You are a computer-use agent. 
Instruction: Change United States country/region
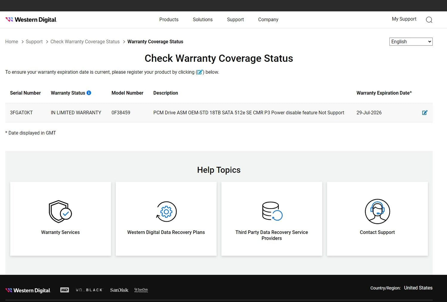pyautogui.click(x=418, y=288)
